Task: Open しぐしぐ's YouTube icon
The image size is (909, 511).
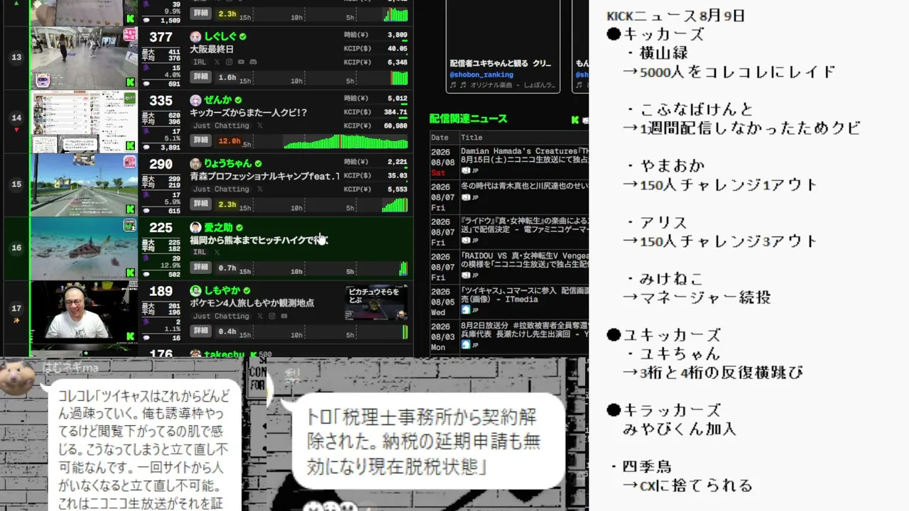Action: pos(241,62)
